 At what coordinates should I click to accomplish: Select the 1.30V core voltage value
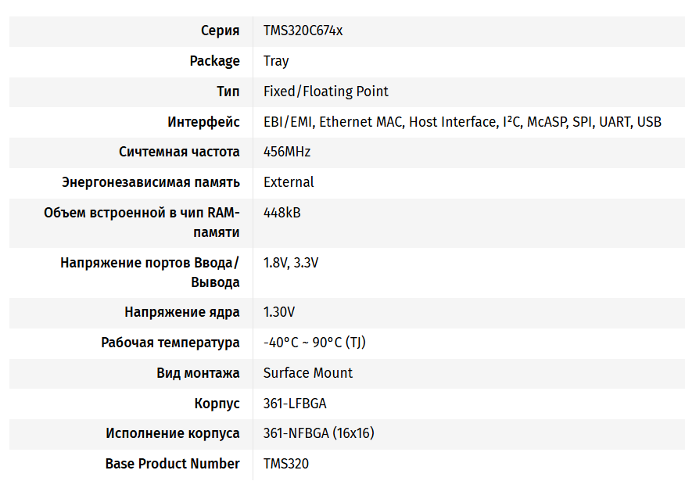pos(279,312)
